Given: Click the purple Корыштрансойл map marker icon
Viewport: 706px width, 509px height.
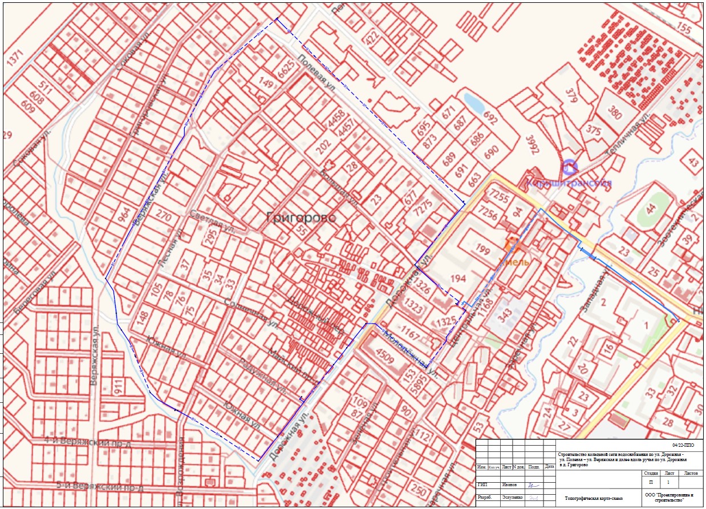Looking at the screenshot, I should pos(570,167).
